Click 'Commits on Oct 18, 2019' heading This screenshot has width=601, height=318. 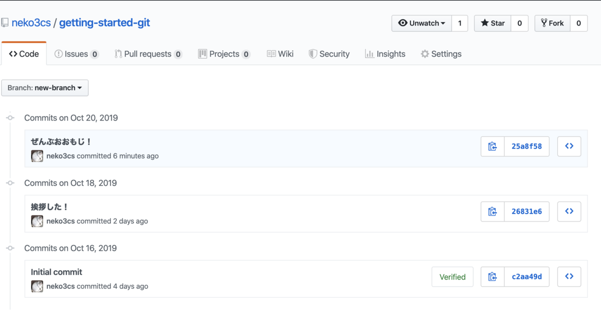[71, 183]
